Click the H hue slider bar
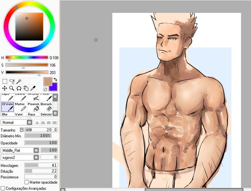Image resolution: width=251 pixels, height=191 pixels. click(27, 58)
